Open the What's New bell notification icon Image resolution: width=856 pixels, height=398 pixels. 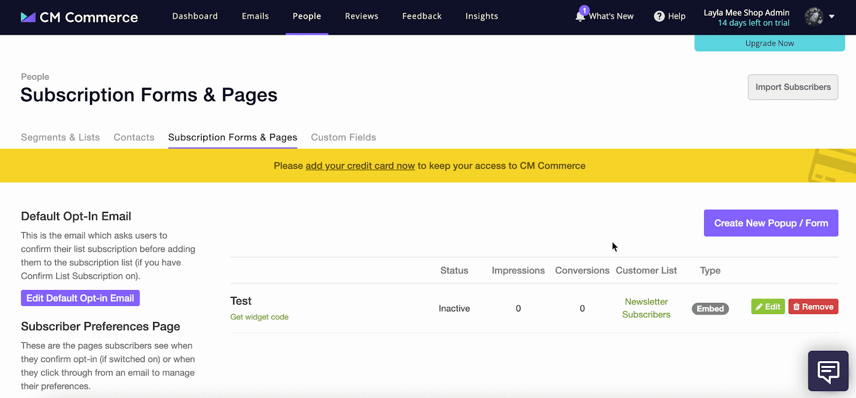click(580, 16)
